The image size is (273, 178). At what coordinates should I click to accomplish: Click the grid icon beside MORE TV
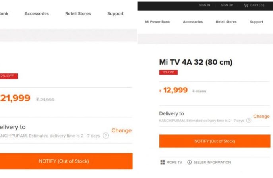(x=163, y=162)
